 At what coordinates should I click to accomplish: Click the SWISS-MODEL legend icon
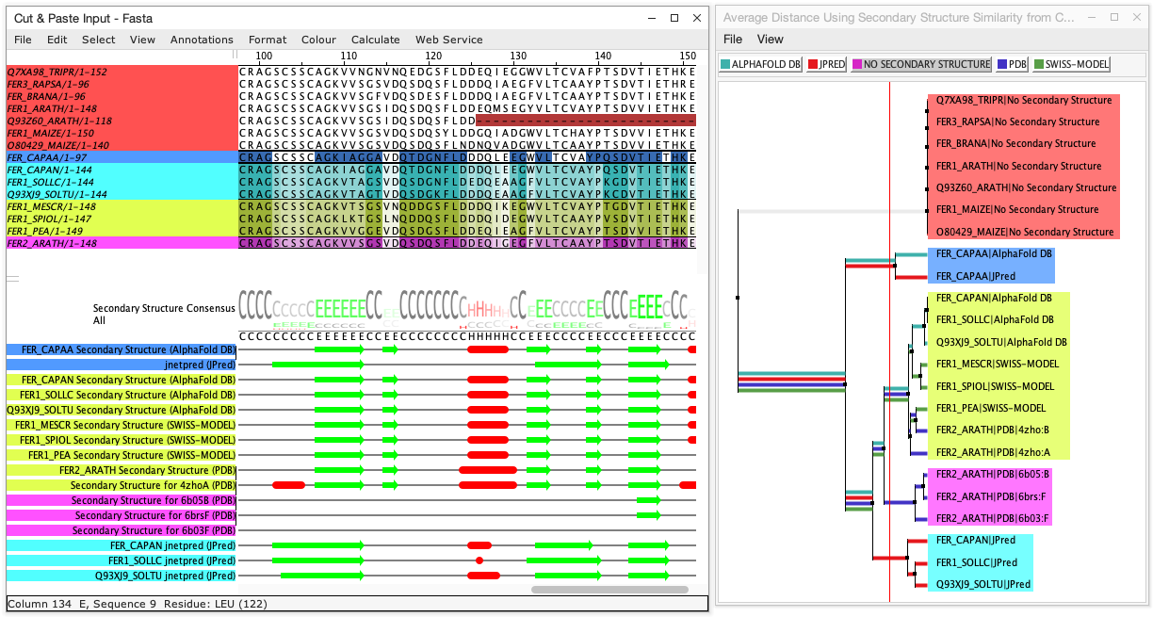[1040, 64]
